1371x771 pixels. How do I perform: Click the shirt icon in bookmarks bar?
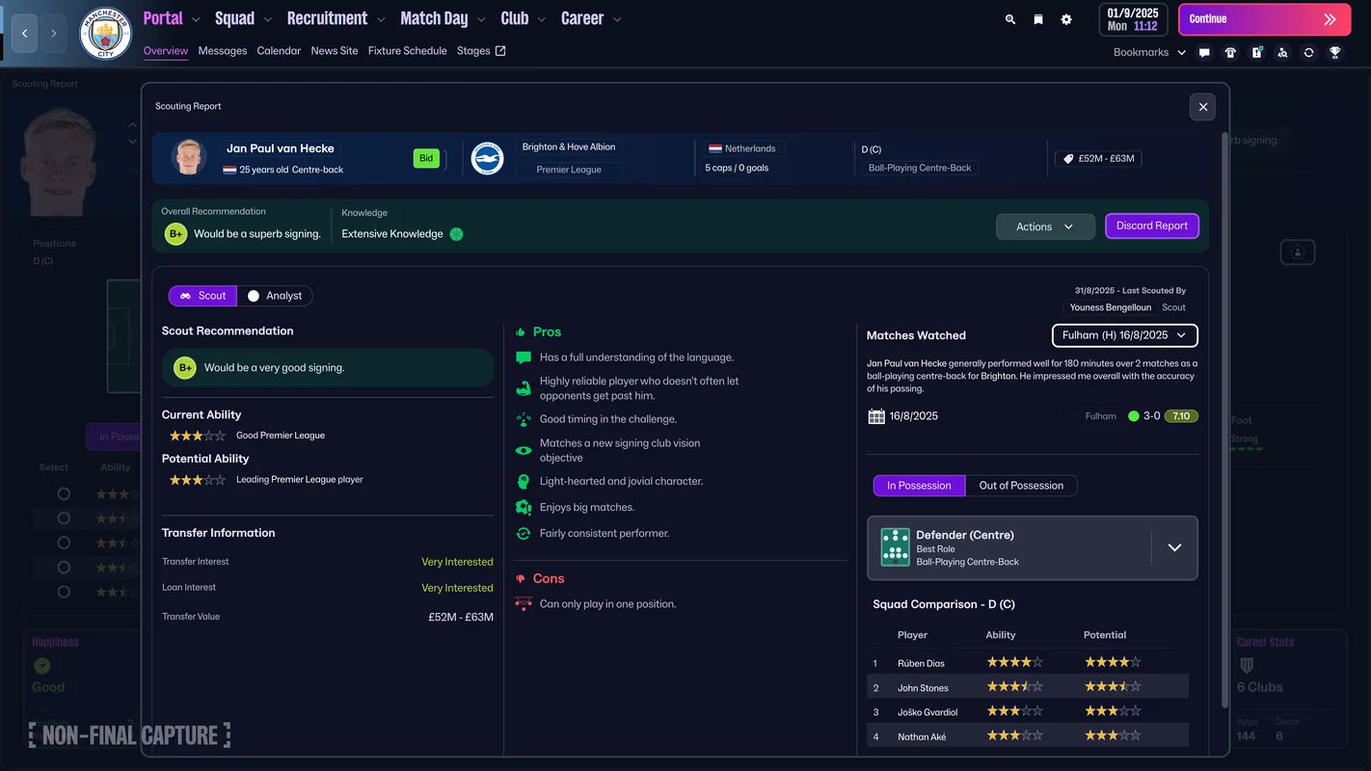click(1230, 53)
